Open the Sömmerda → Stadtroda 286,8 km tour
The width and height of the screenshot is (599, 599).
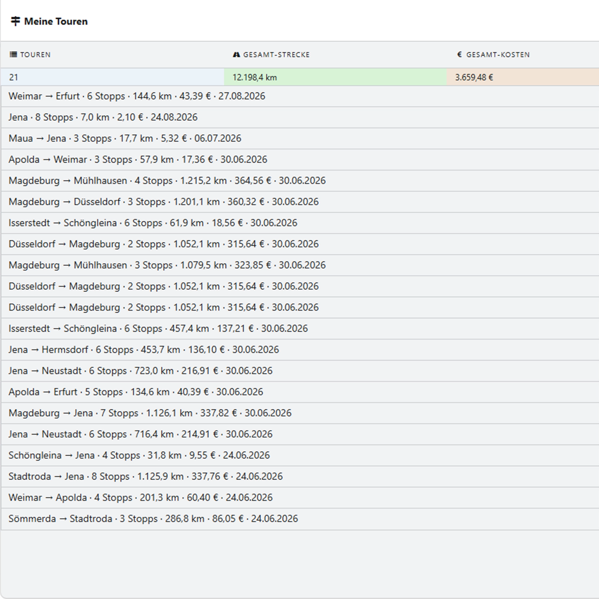(300, 519)
